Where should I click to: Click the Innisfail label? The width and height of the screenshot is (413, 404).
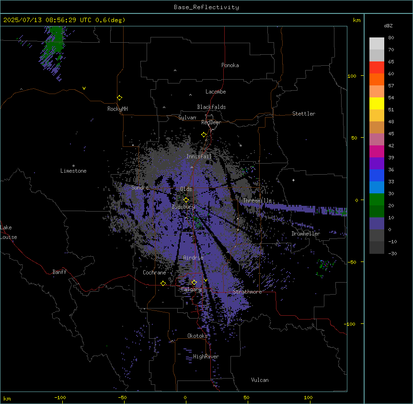click(199, 156)
